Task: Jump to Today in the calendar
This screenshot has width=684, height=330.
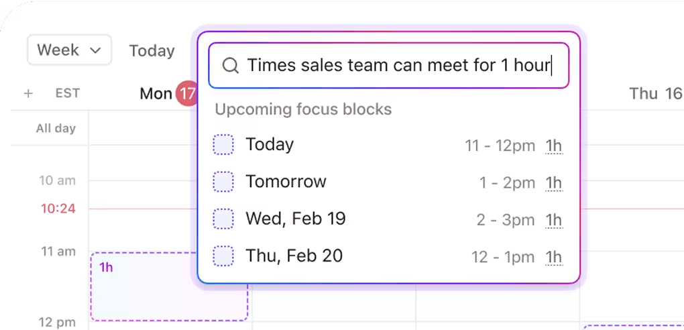Action: tap(152, 51)
